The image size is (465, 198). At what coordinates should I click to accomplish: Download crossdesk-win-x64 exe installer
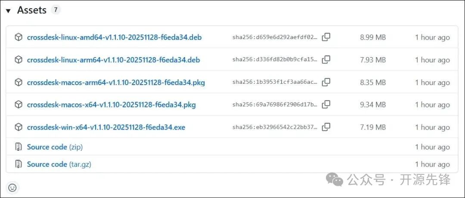click(x=106, y=127)
